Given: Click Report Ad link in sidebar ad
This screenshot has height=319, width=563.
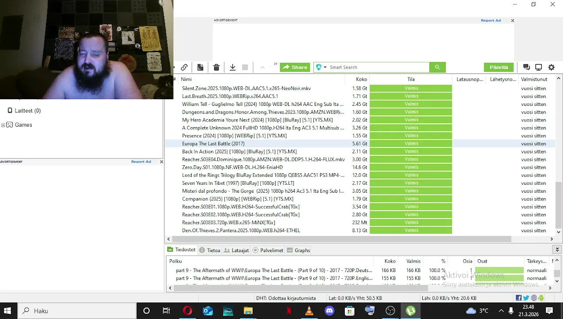Looking at the screenshot, I should click(141, 162).
